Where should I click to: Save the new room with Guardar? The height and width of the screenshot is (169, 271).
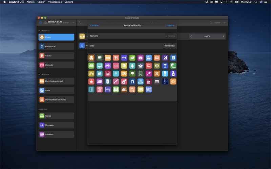pos(170,26)
